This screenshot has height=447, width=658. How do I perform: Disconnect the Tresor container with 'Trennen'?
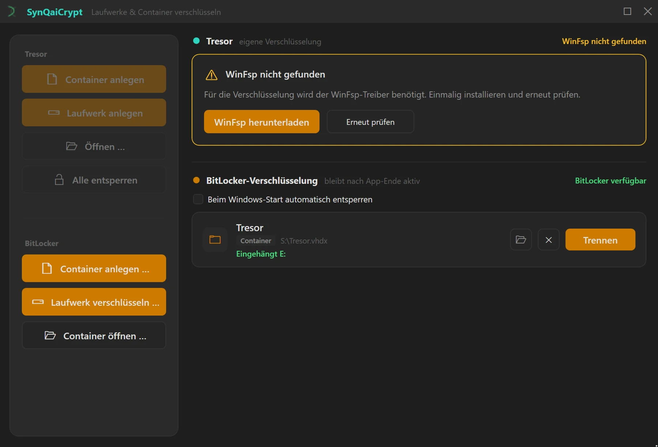600,240
